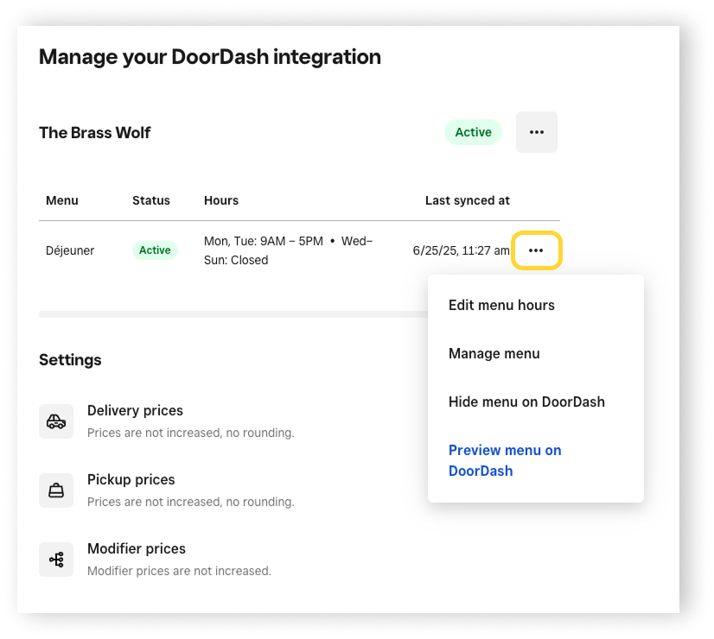Click the '6/25/25, 11:27 am' sync time

click(461, 250)
